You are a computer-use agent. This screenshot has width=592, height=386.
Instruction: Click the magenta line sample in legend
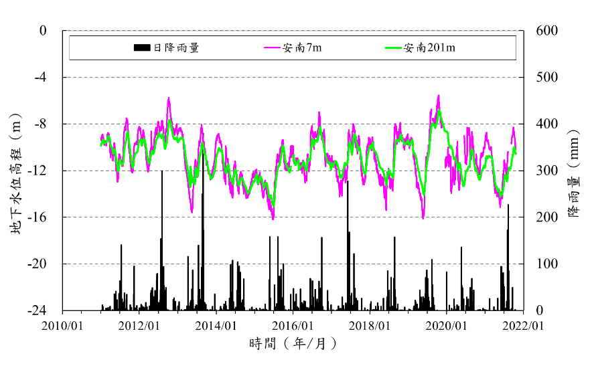tap(272, 48)
